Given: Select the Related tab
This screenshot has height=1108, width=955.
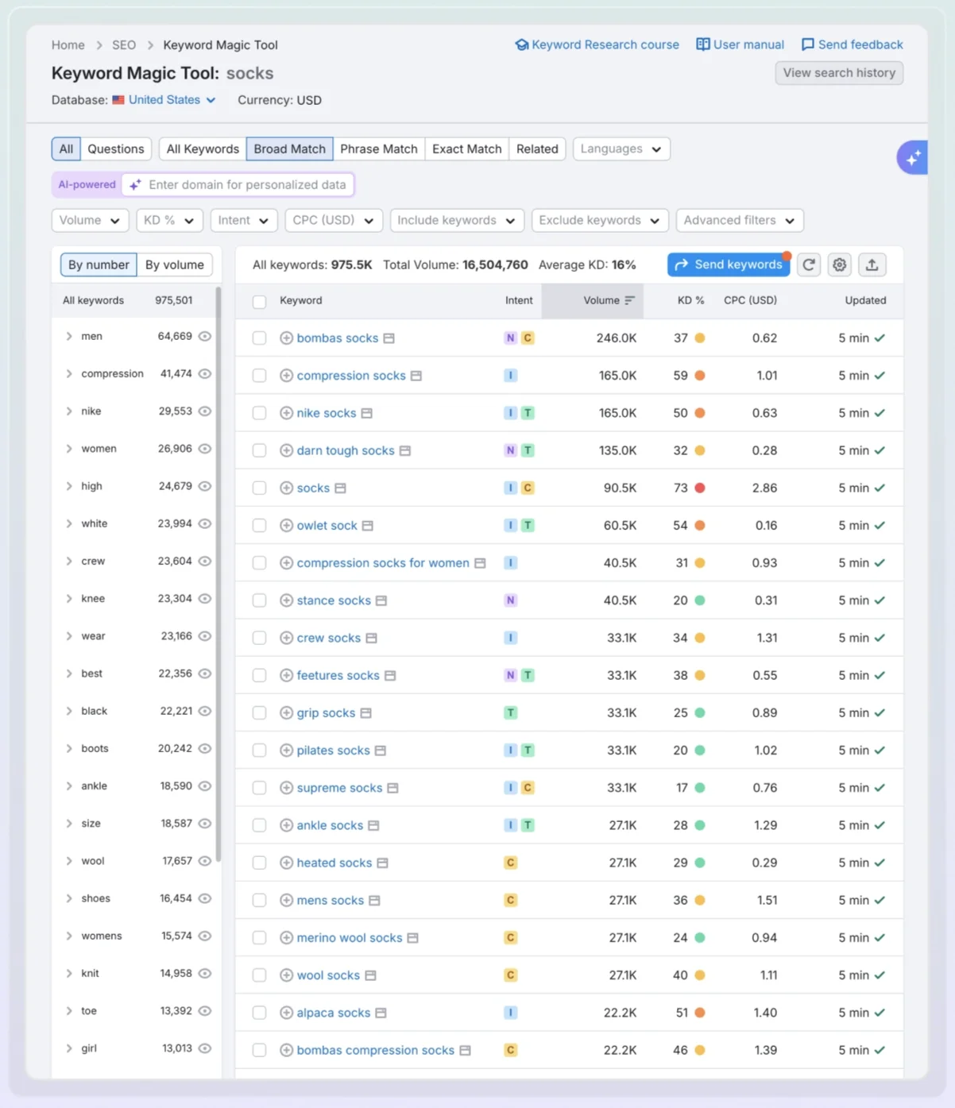Looking at the screenshot, I should point(537,149).
